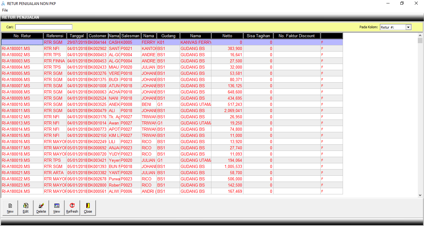This screenshot has height=226, width=424.
Task: Click the app icon in title bar
Action: click(3, 3)
